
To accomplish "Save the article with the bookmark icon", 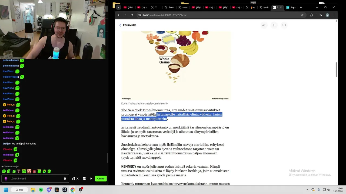I will [x=274, y=25].
